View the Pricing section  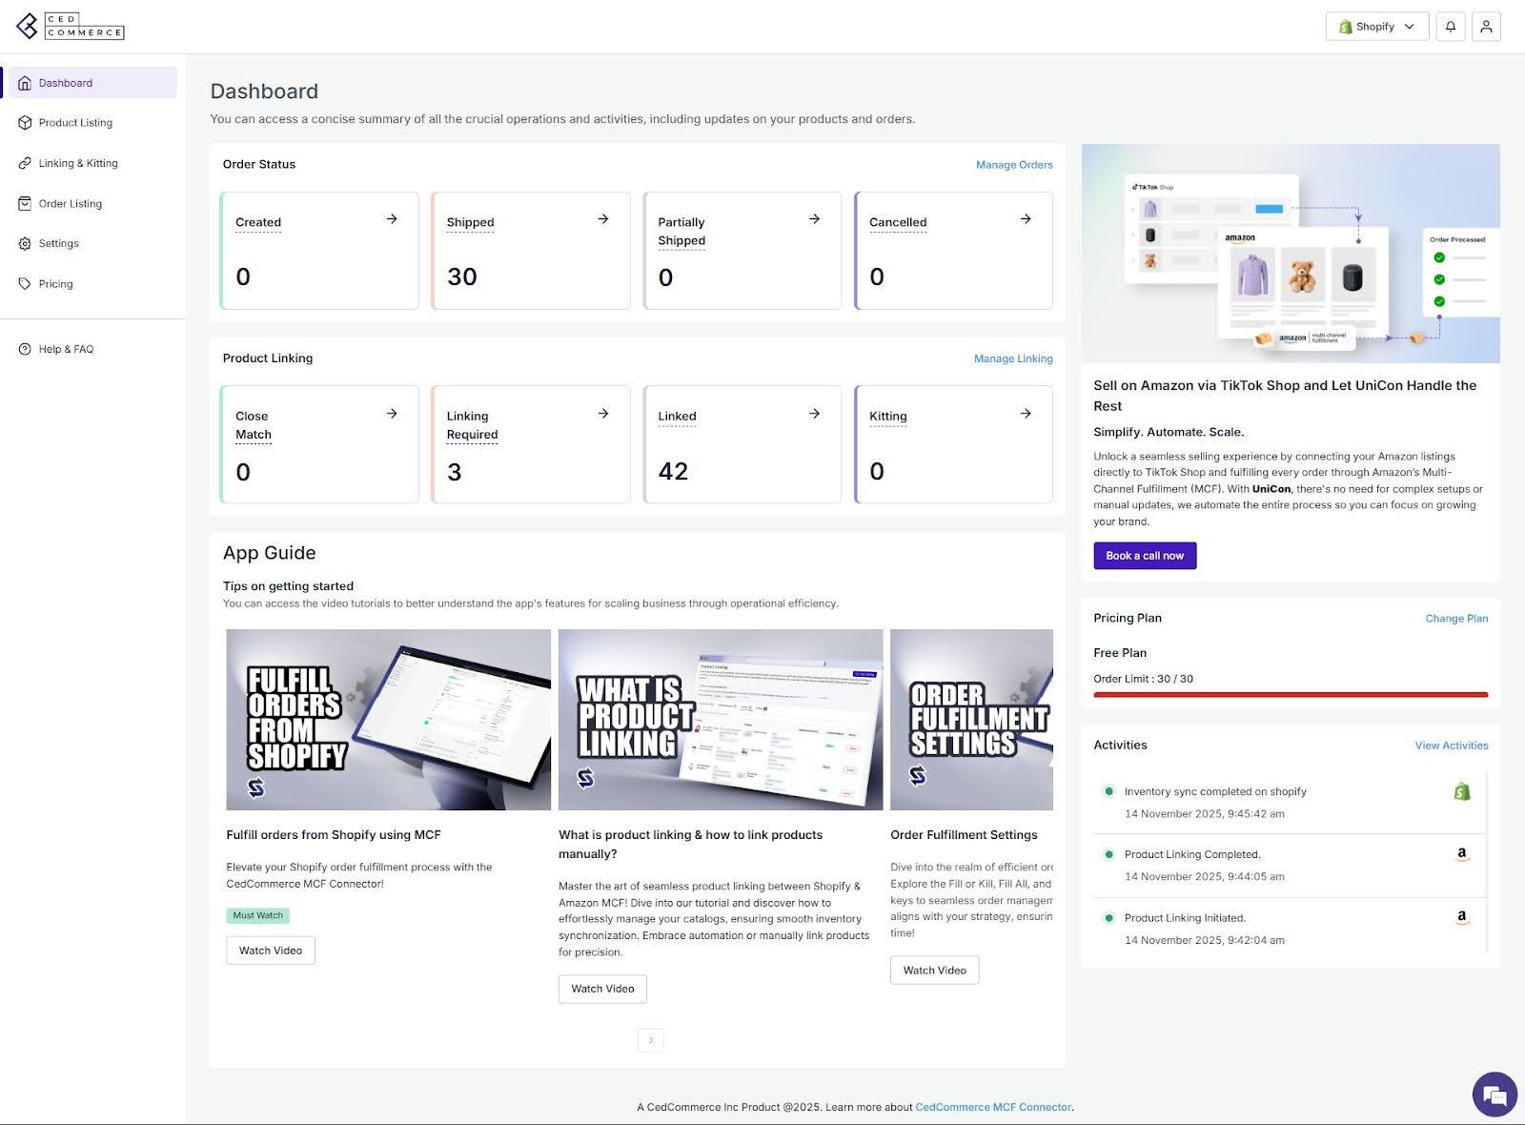55,283
